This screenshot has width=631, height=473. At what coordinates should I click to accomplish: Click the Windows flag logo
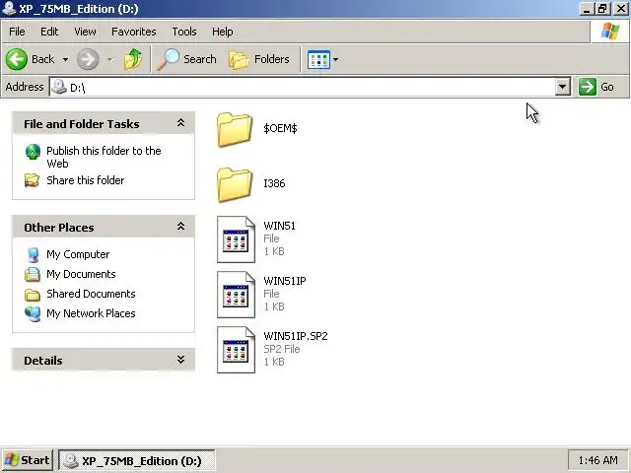click(610, 32)
